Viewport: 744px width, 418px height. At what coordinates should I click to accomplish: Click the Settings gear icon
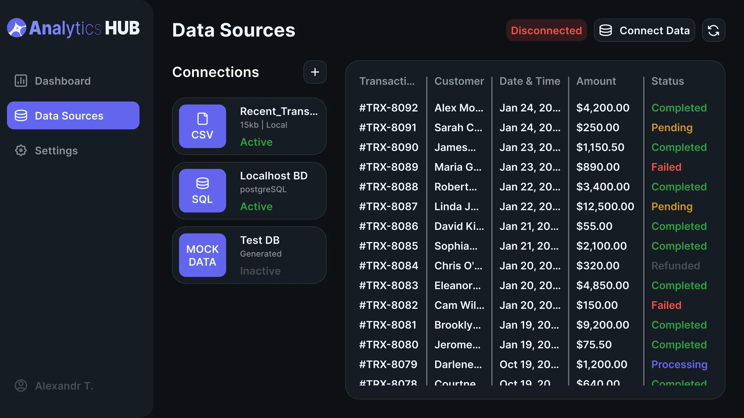21,150
